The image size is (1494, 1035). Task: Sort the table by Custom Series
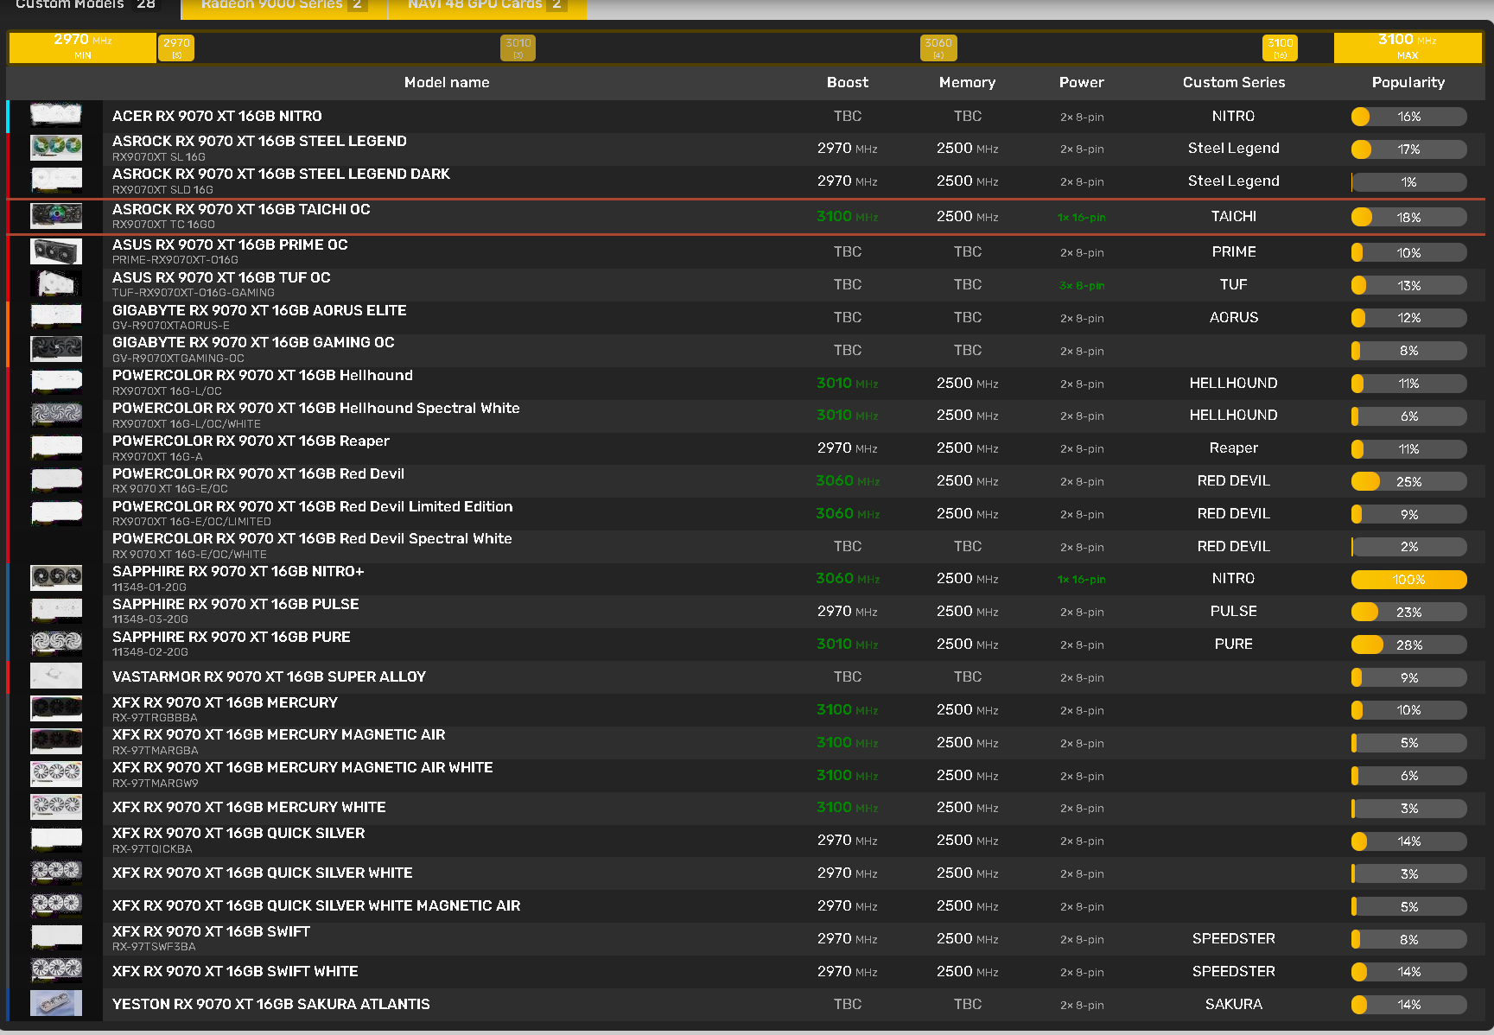click(1234, 82)
